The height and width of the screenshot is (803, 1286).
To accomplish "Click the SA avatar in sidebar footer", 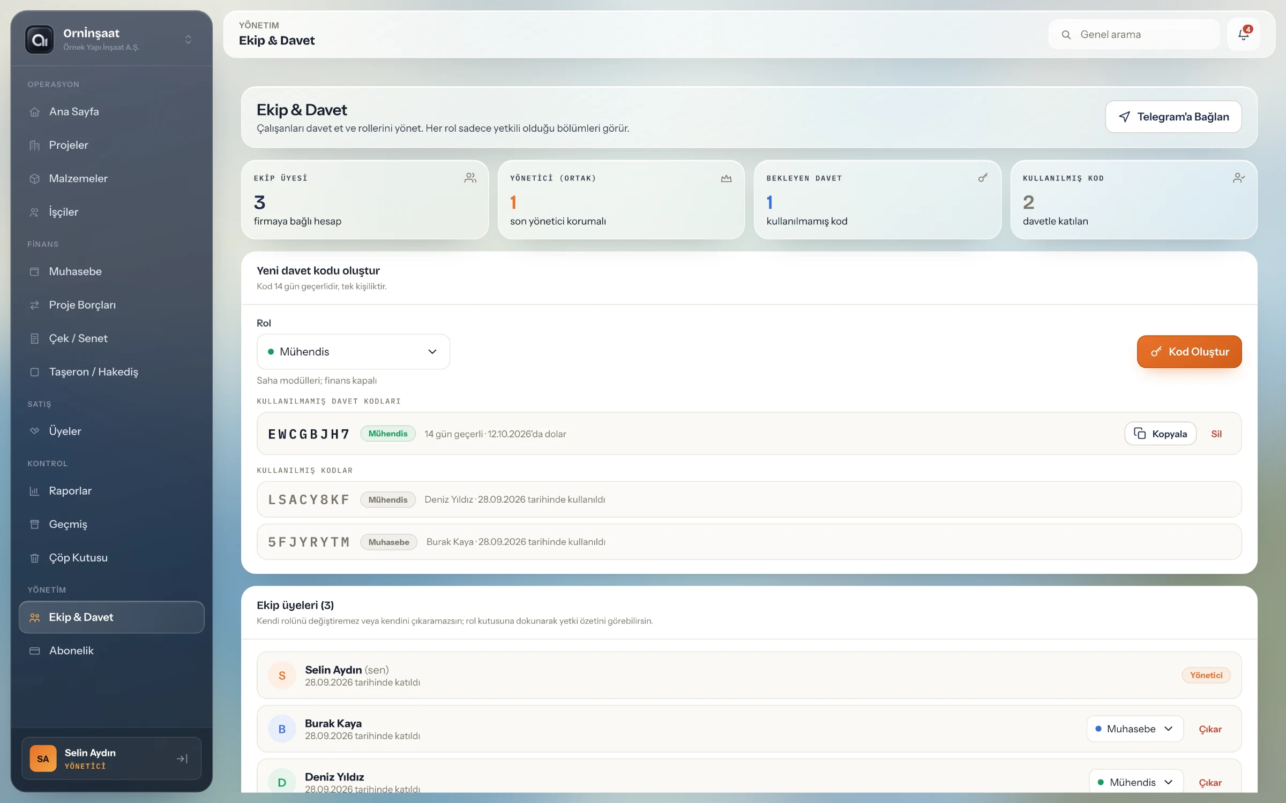I will point(43,759).
